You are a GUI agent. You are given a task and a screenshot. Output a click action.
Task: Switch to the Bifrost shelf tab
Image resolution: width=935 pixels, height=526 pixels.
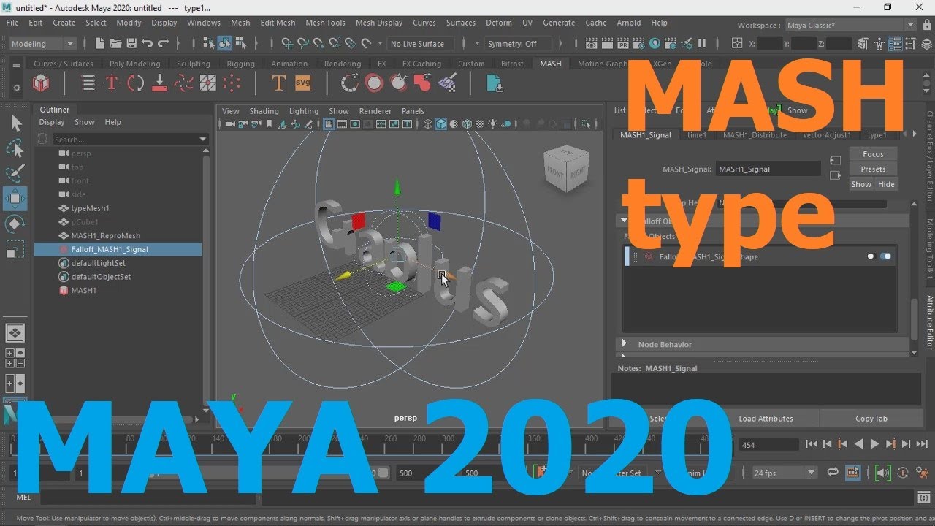512,64
